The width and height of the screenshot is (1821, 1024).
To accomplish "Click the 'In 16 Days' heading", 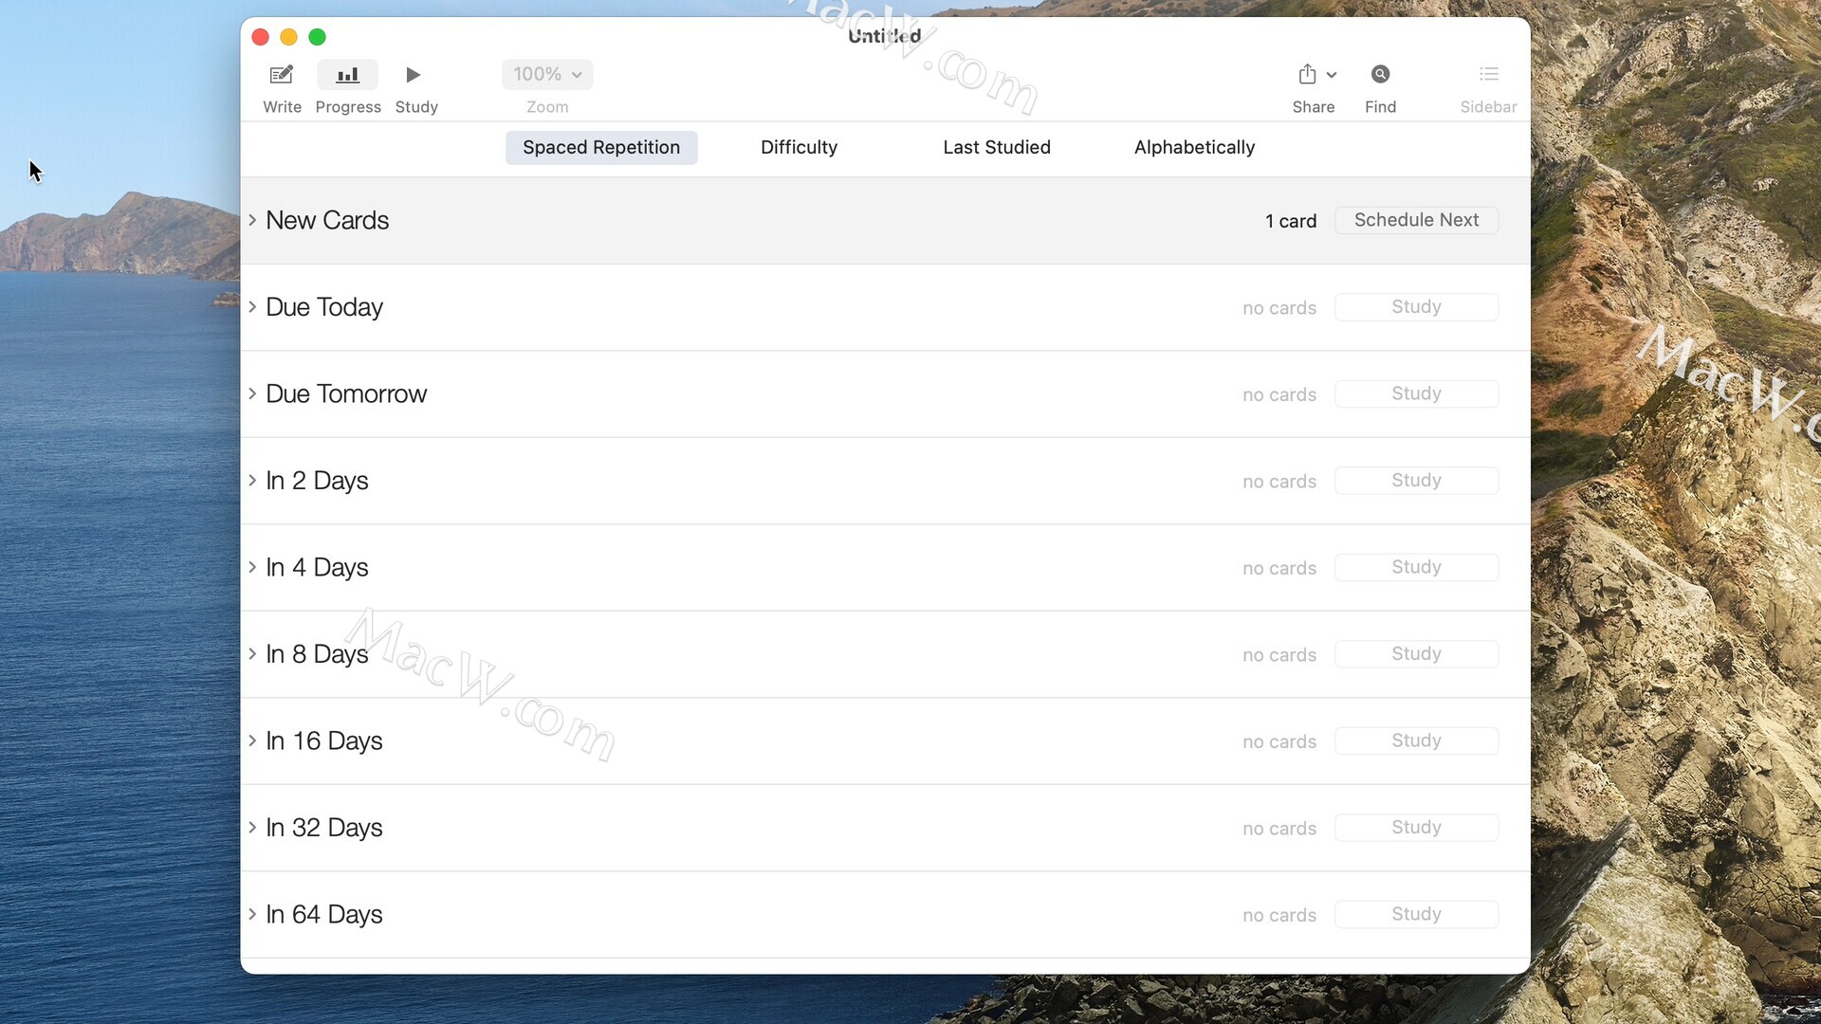I will pyautogui.click(x=324, y=741).
